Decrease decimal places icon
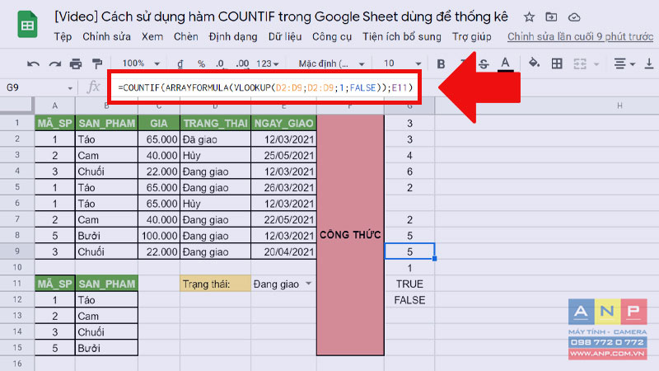 coord(220,64)
